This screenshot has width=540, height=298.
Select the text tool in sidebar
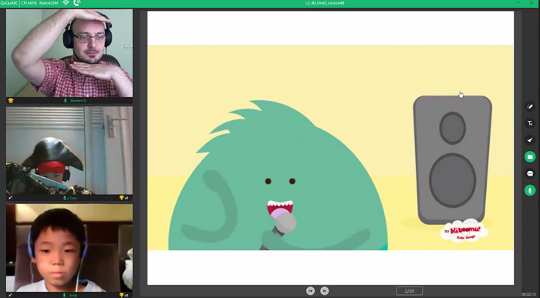(x=530, y=123)
